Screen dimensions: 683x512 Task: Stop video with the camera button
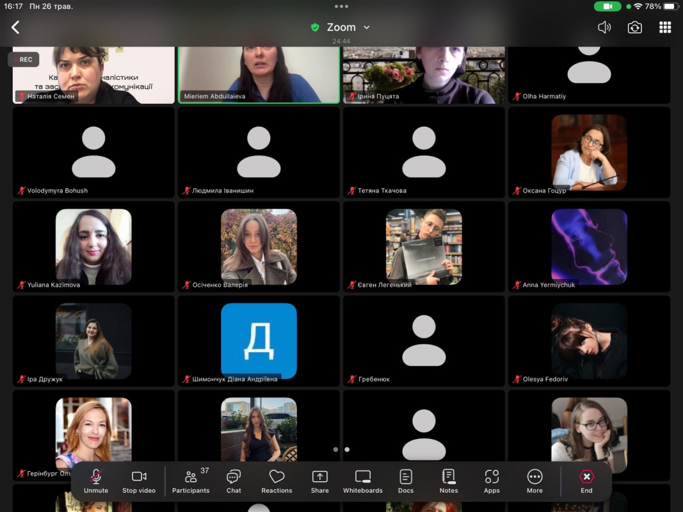pyautogui.click(x=139, y=481)
